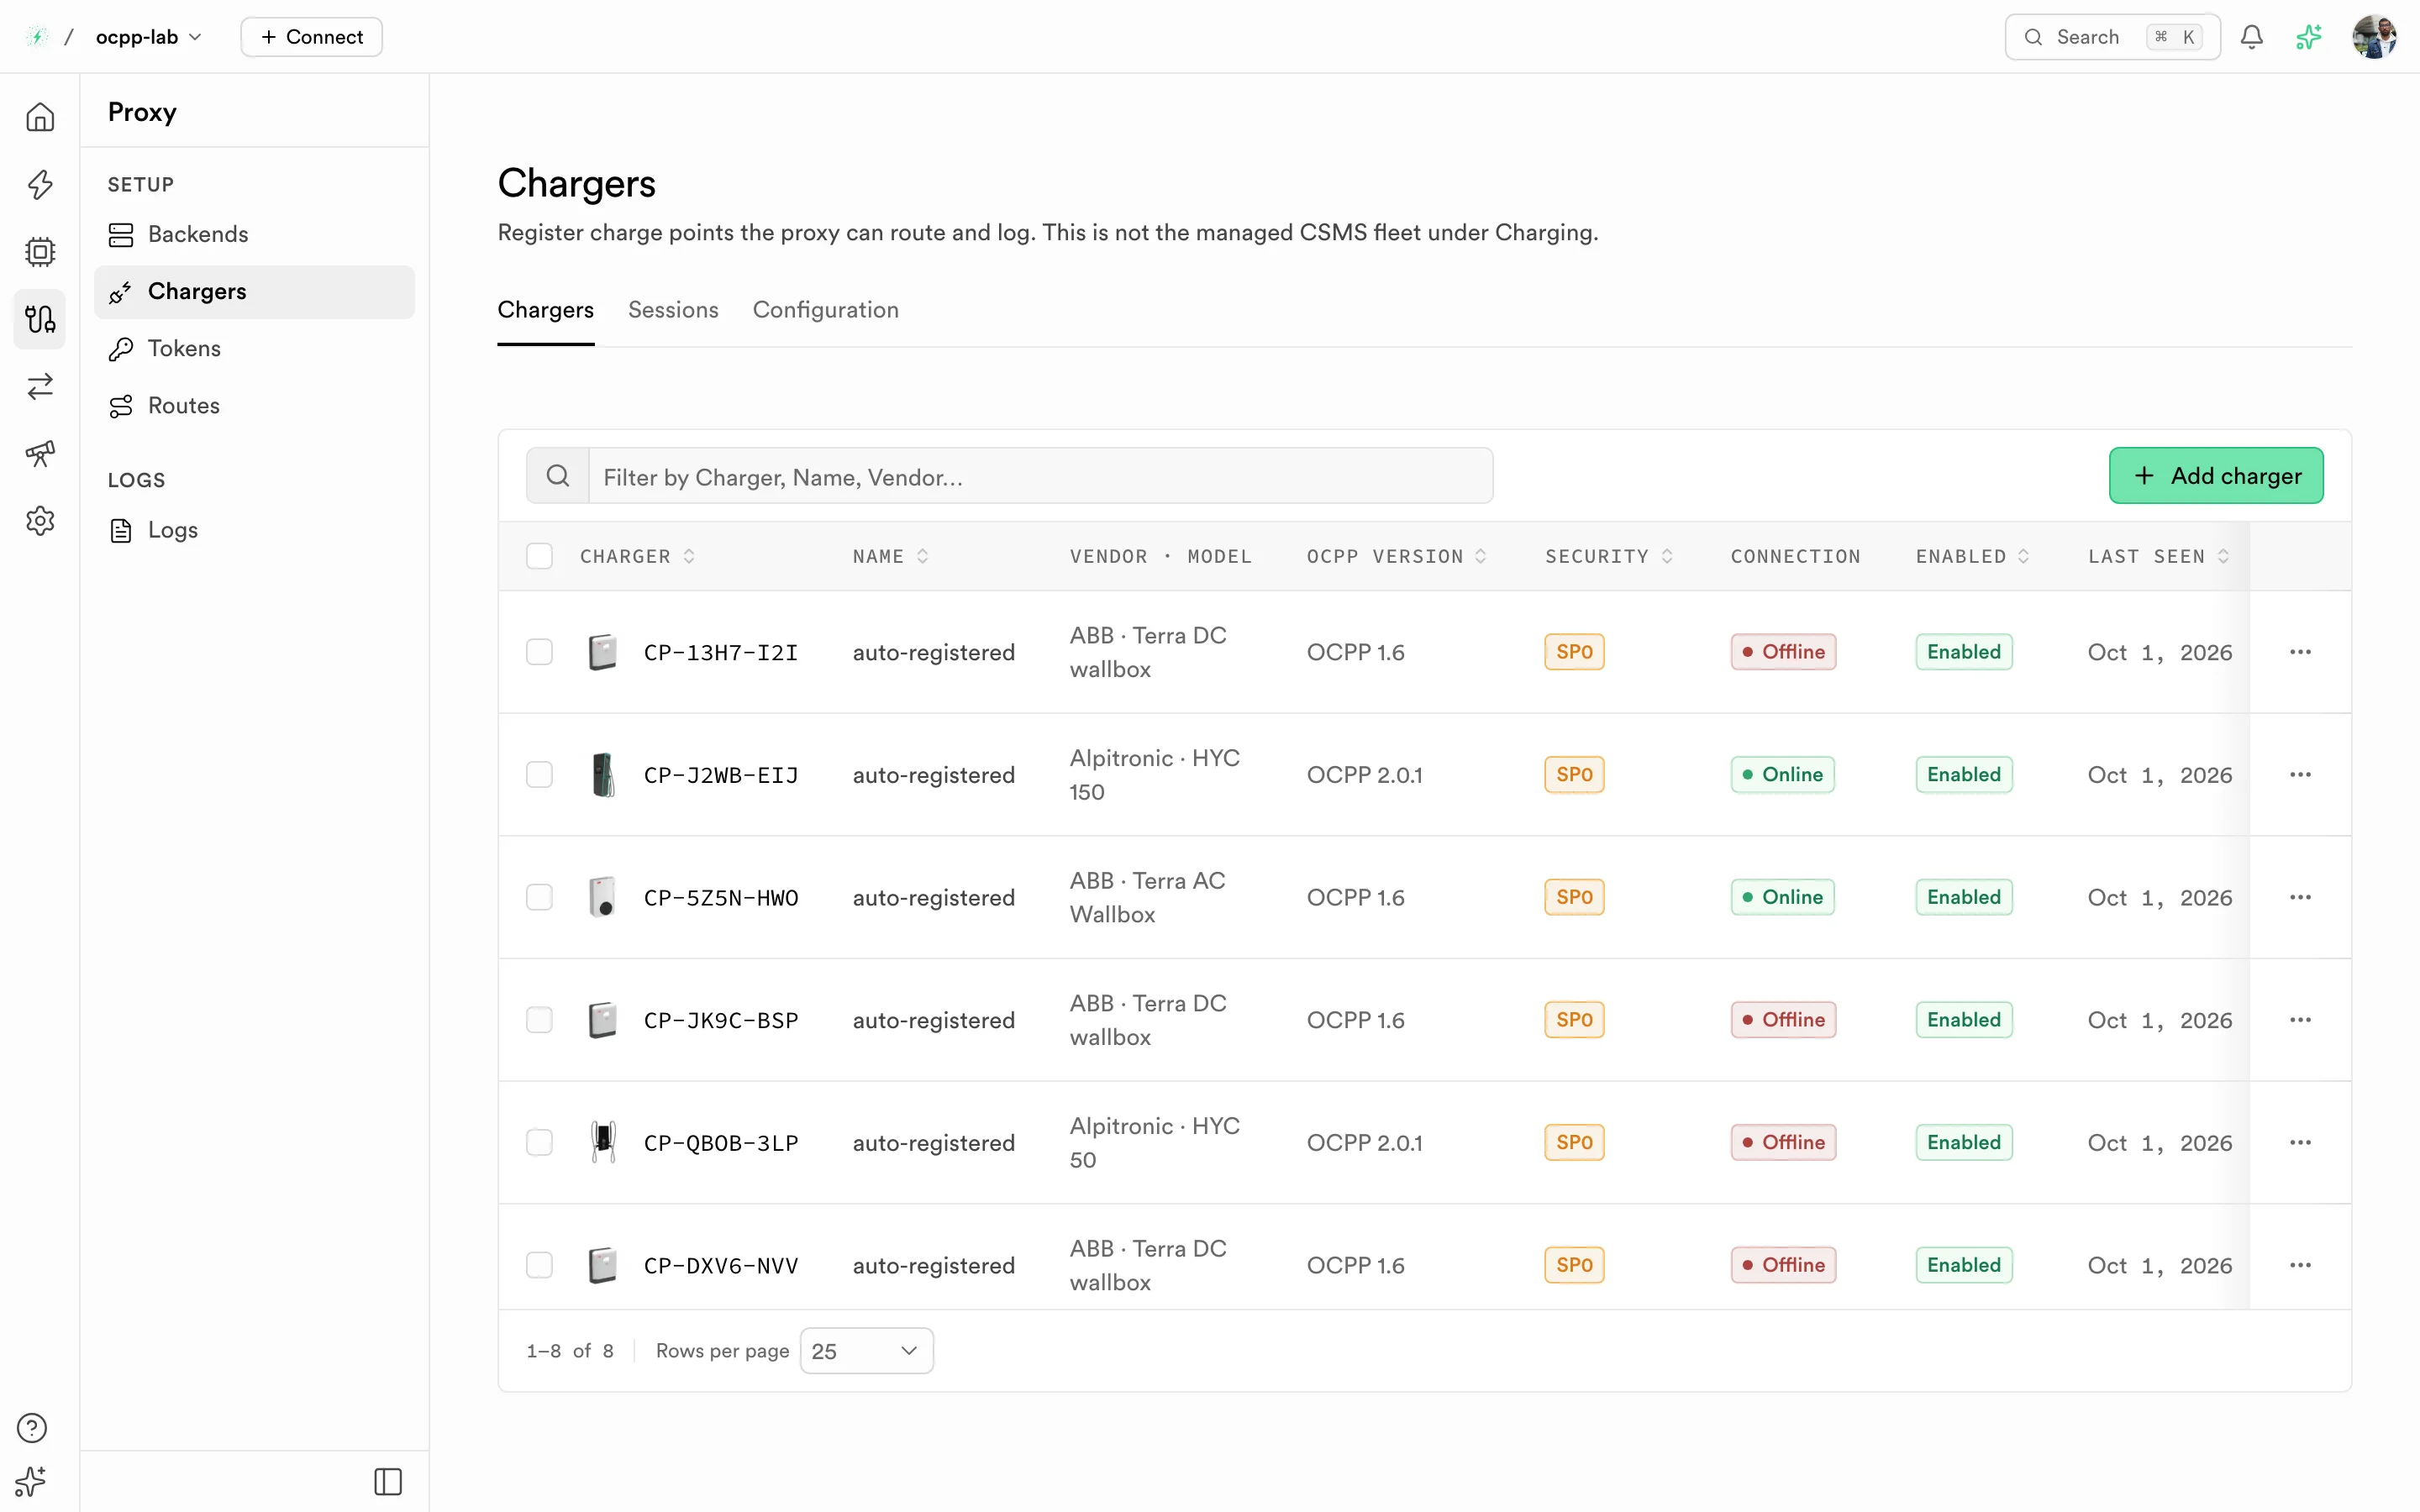Image resolution: width=2420 pixels, height=1512 pixels.
Task: Sort by the LAST SEEN column
Action: pos(2158,556)
